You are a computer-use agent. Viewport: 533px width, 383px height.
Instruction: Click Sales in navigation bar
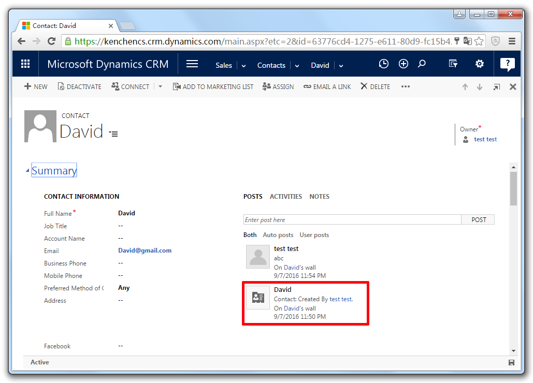pyautogui.click(x=224, y=65)
